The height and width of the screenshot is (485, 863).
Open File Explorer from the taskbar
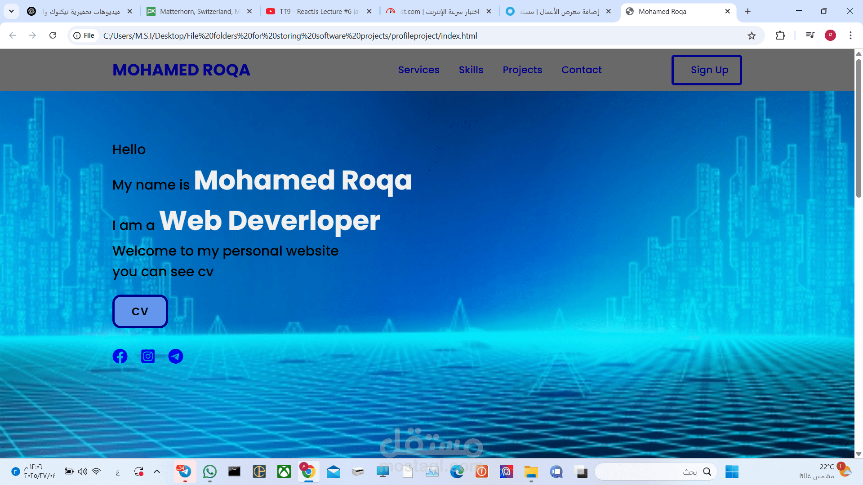coord(531,472)
